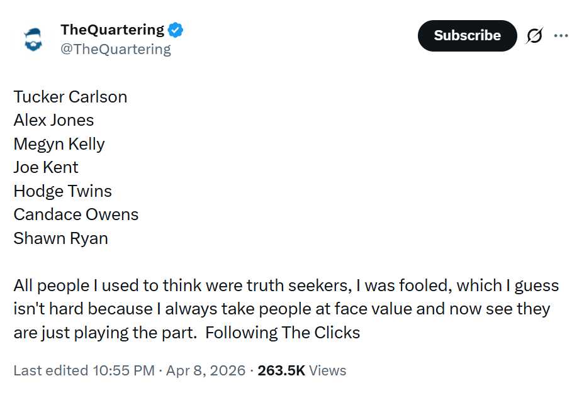Open Grok explain icon beside Subscribe
Viewport: 584px width, 393px height.
pos(534,36)
